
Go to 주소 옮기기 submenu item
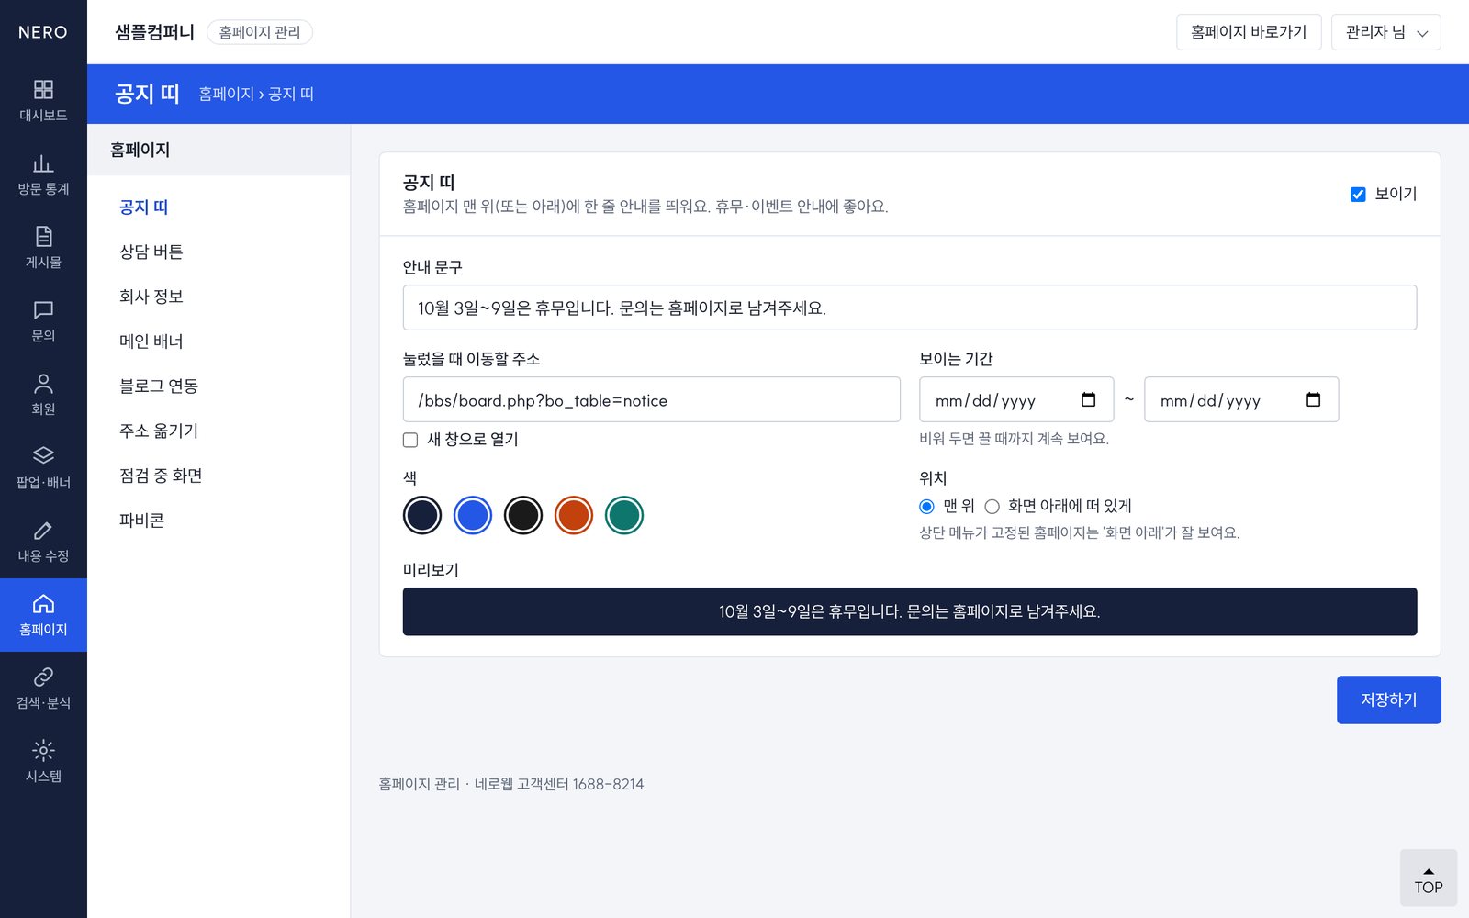click(159, 431)
